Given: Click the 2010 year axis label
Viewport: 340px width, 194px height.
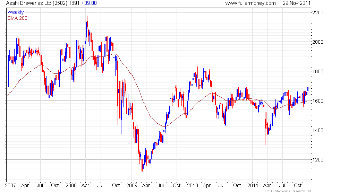Looking at the screenshot, I should [193, 186].
